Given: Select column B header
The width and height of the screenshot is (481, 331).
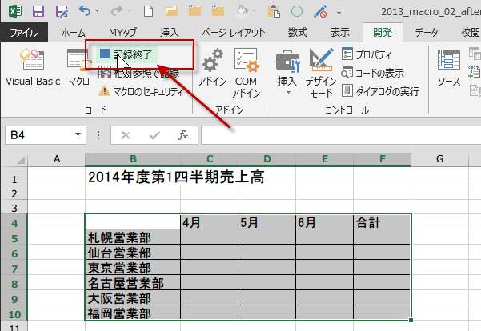Looking at the screenshot, I should (133, 159).
